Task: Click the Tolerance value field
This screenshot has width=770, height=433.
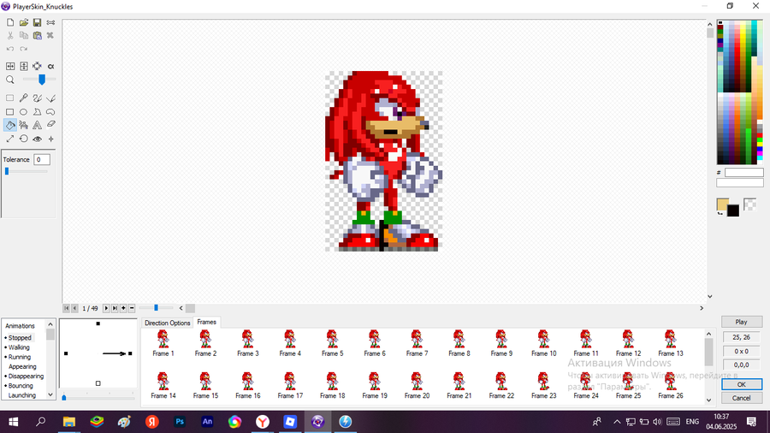Action: coord(42,159)
